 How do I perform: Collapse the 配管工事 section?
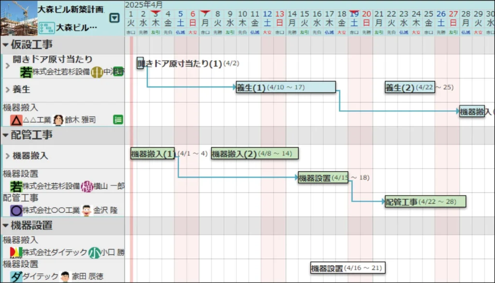click(6, 135)
